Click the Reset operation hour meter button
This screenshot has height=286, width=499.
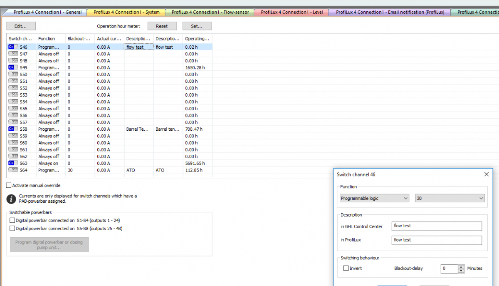click(x=162, y=26)
